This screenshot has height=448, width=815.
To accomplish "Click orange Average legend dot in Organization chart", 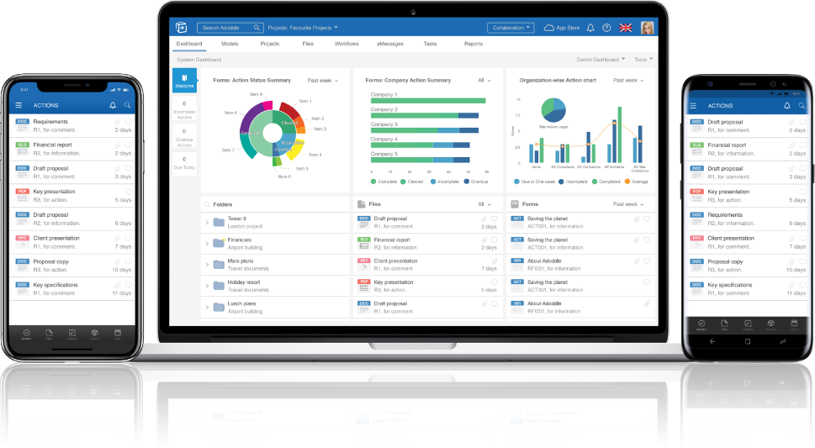I will coord(627,182).
